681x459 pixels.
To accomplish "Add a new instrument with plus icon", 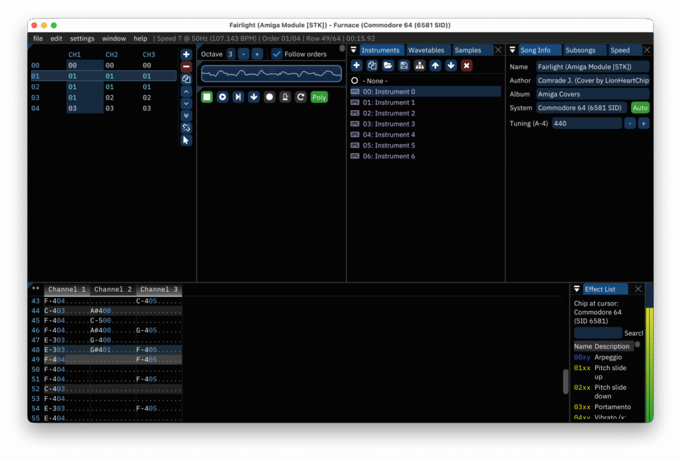I will tap(356, 65).
